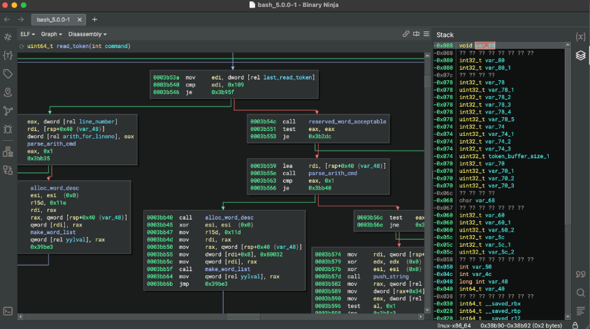Open the branch-shaped cross references sidebar icon
The width and height of the screenshot is (590, 329).
click(8, 111)
